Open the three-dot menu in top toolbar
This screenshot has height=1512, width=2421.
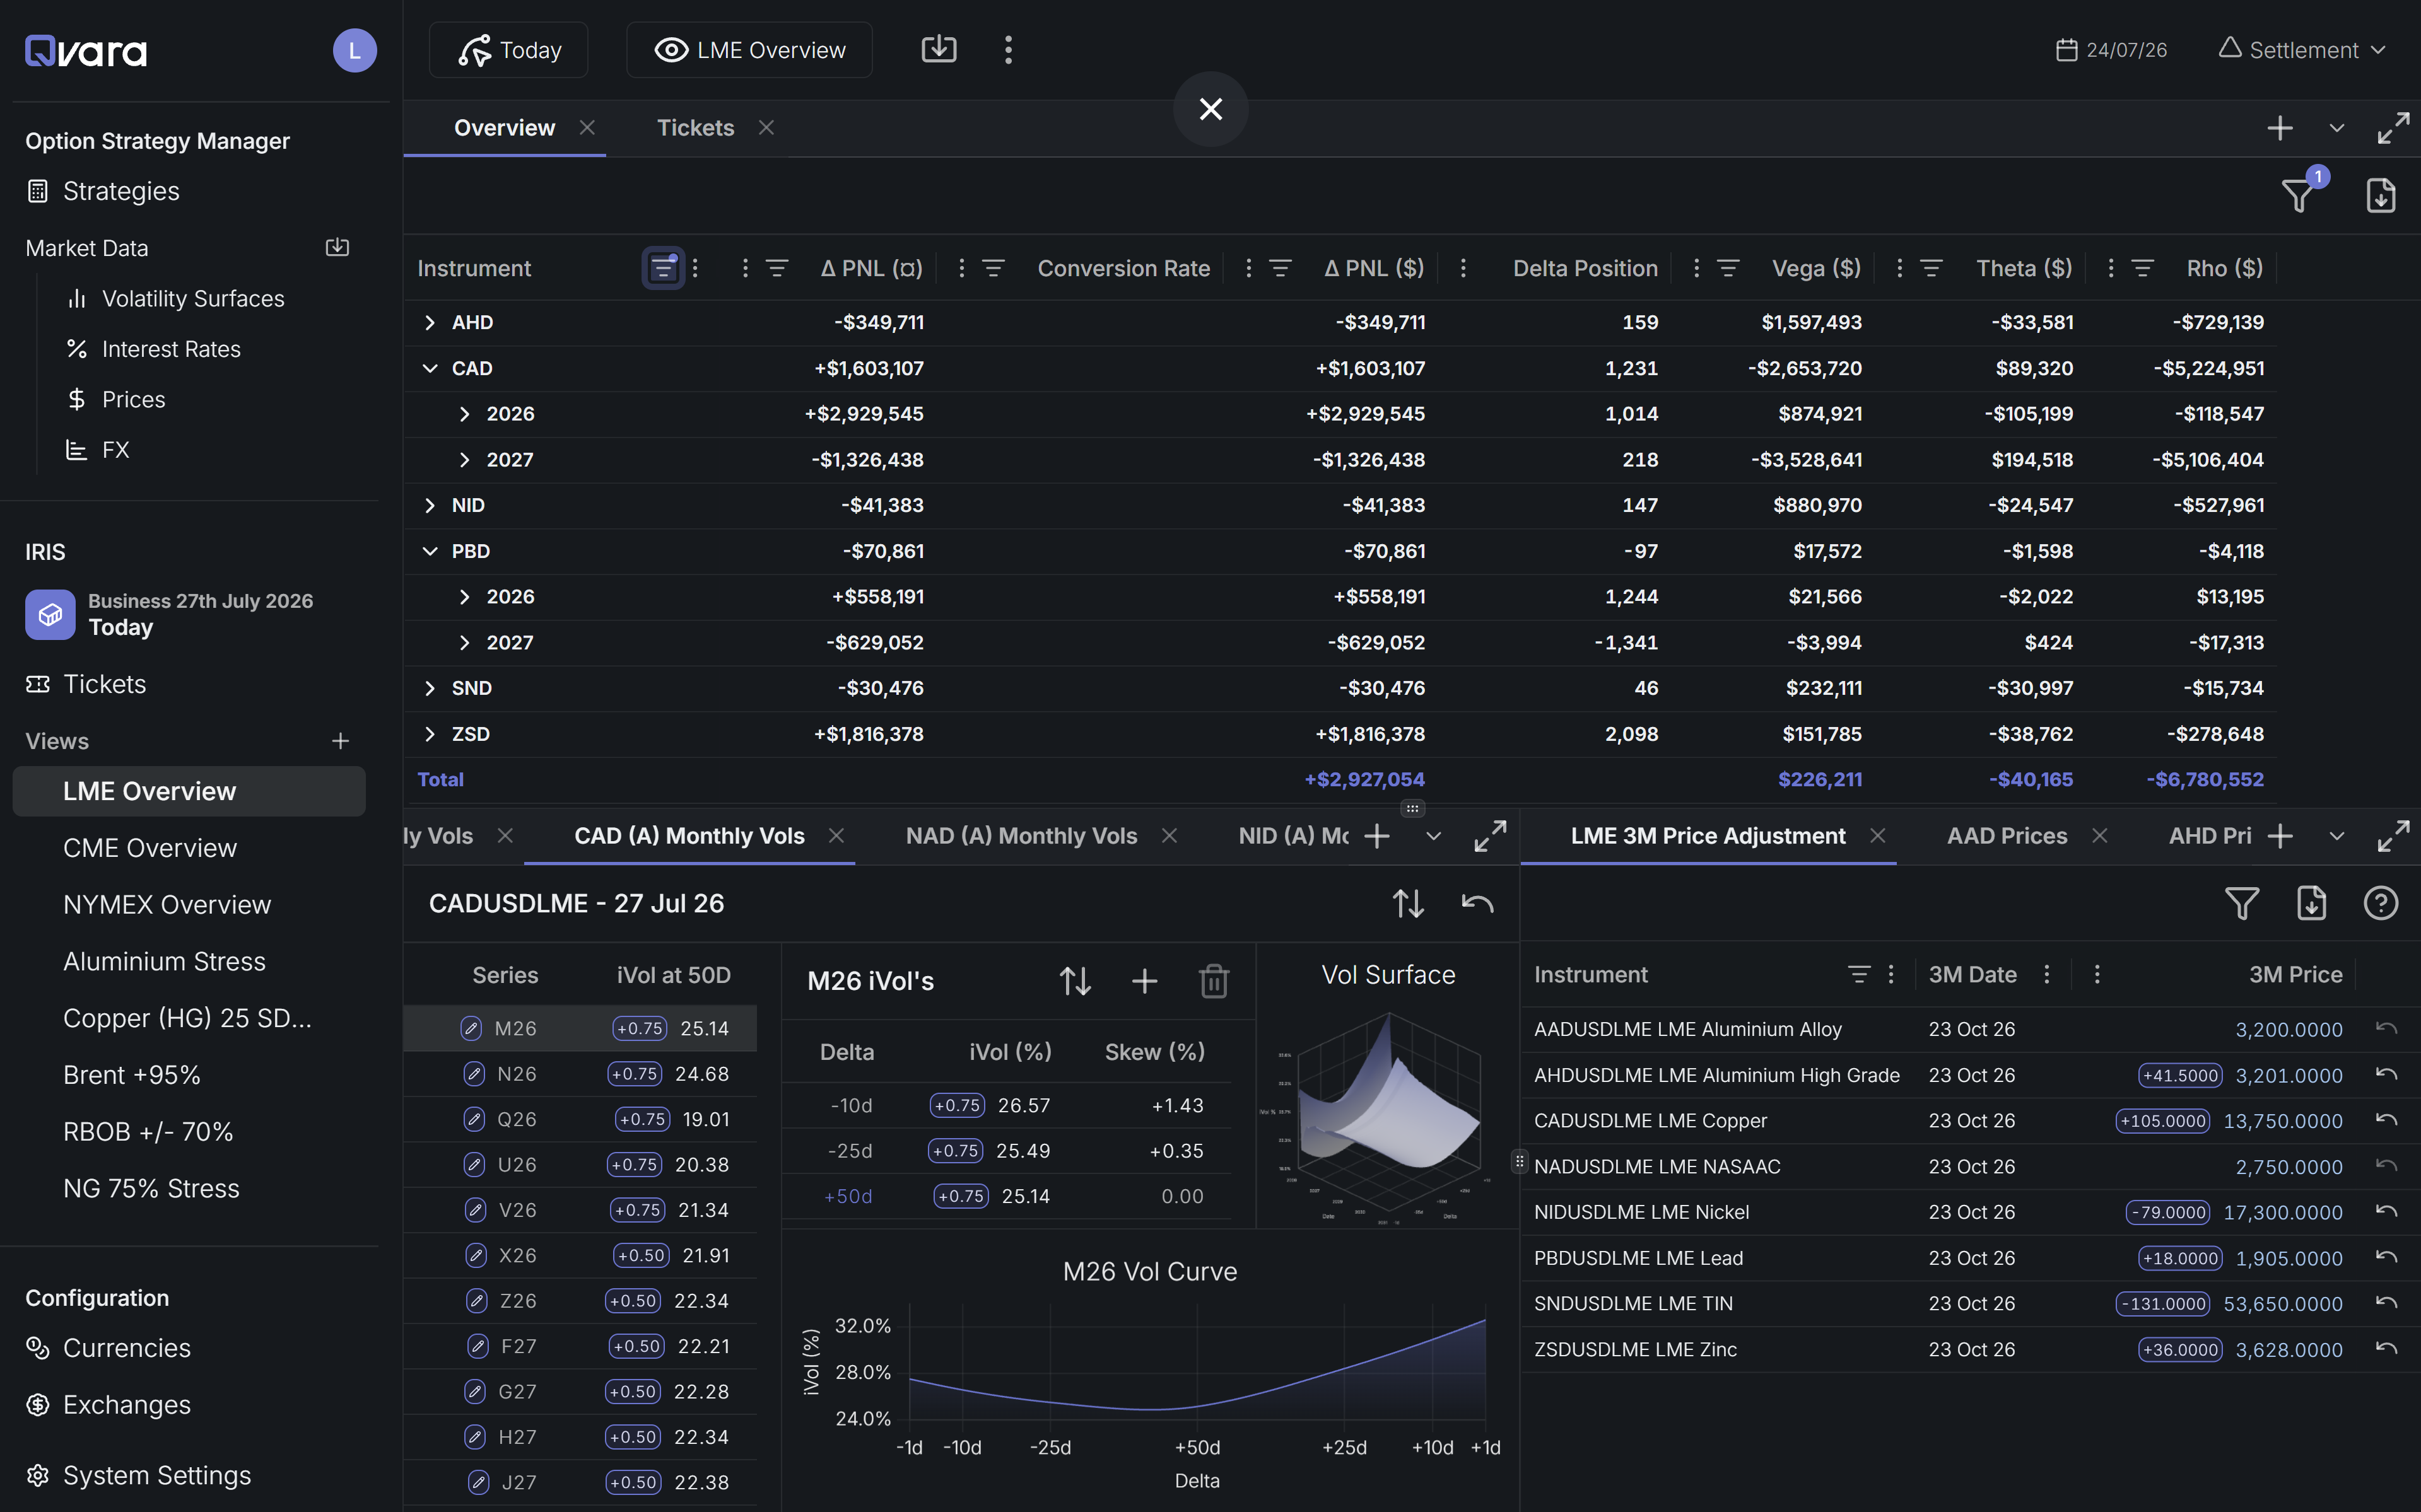coord(1007,50)
